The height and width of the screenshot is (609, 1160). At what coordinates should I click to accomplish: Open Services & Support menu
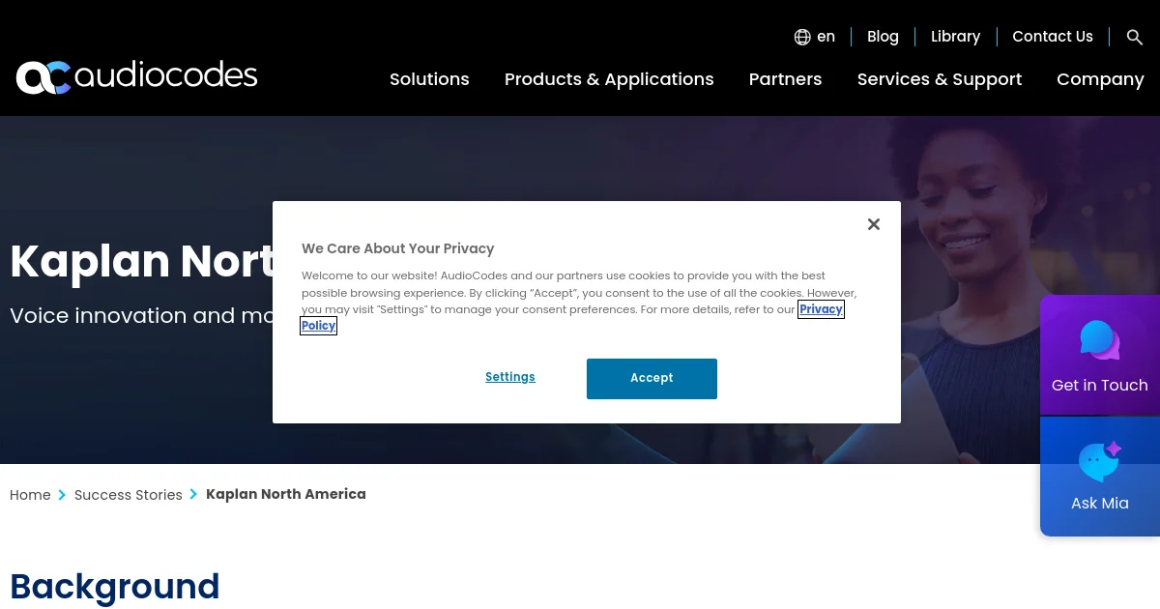940,79
